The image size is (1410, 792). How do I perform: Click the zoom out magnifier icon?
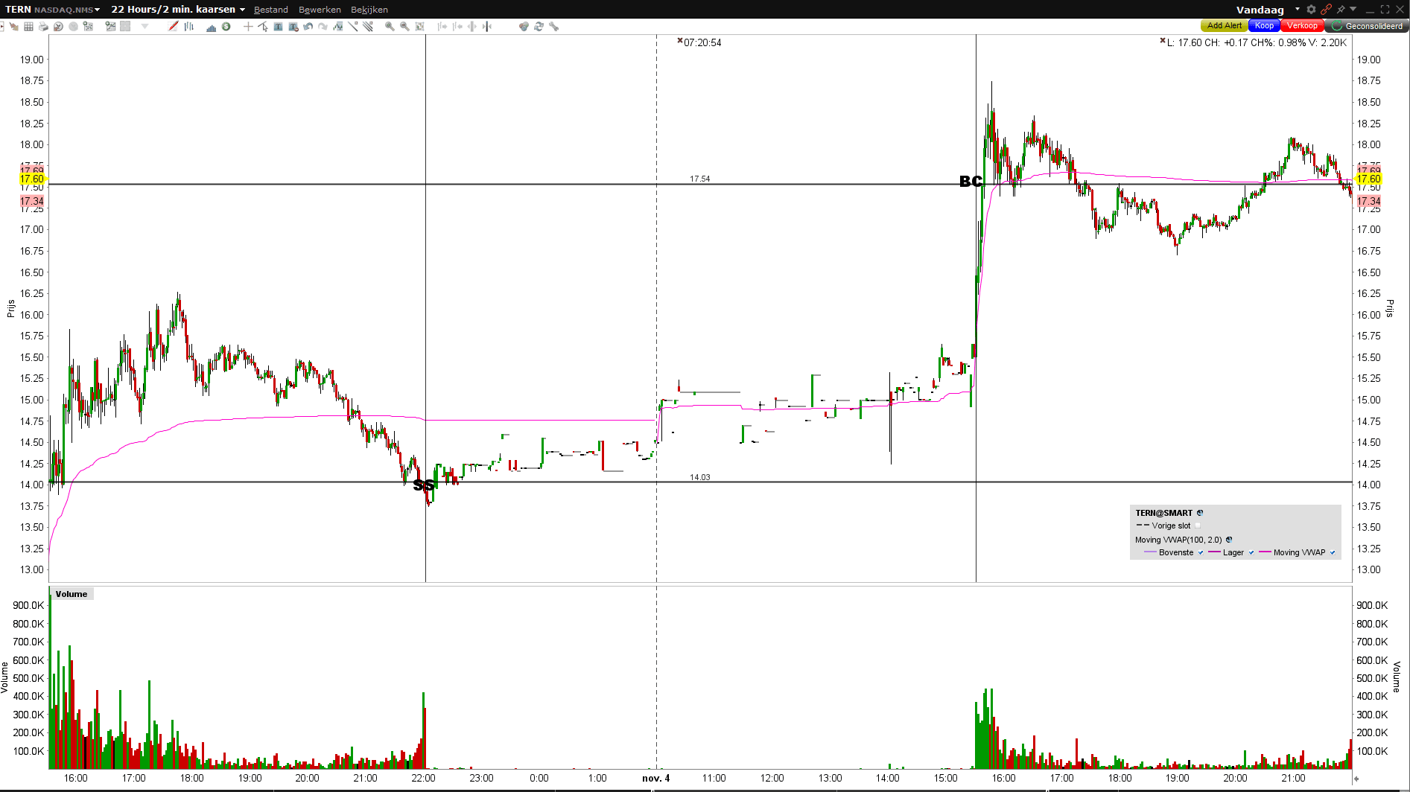(x=404, y=27)
